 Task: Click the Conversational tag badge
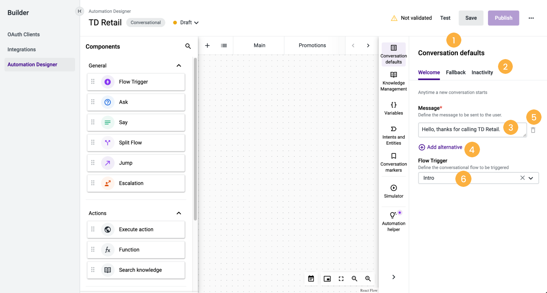(x=146, y=22)
